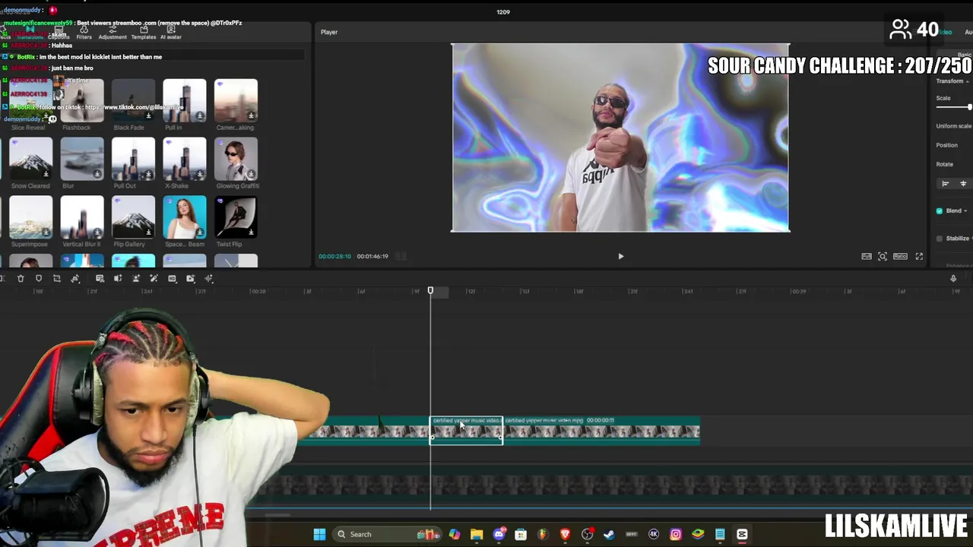
Task: Click the HD quality tool in timeline toolbar
Action: [x=173, y=279]
